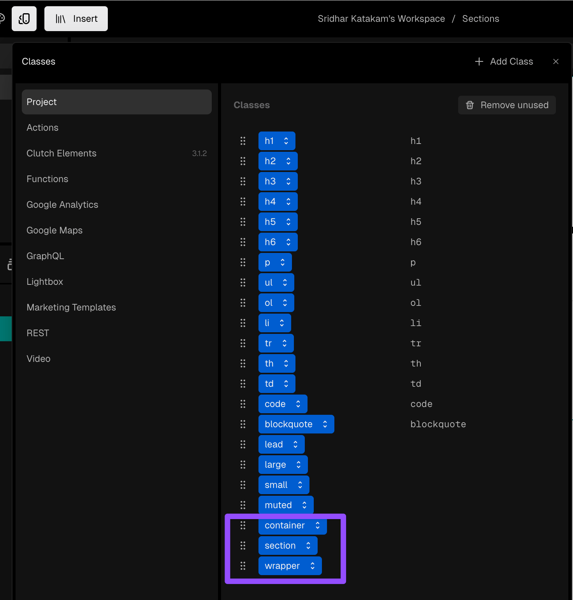Open the container class dropdown
This screenshot has height=600, width=573.
(293, 525)
